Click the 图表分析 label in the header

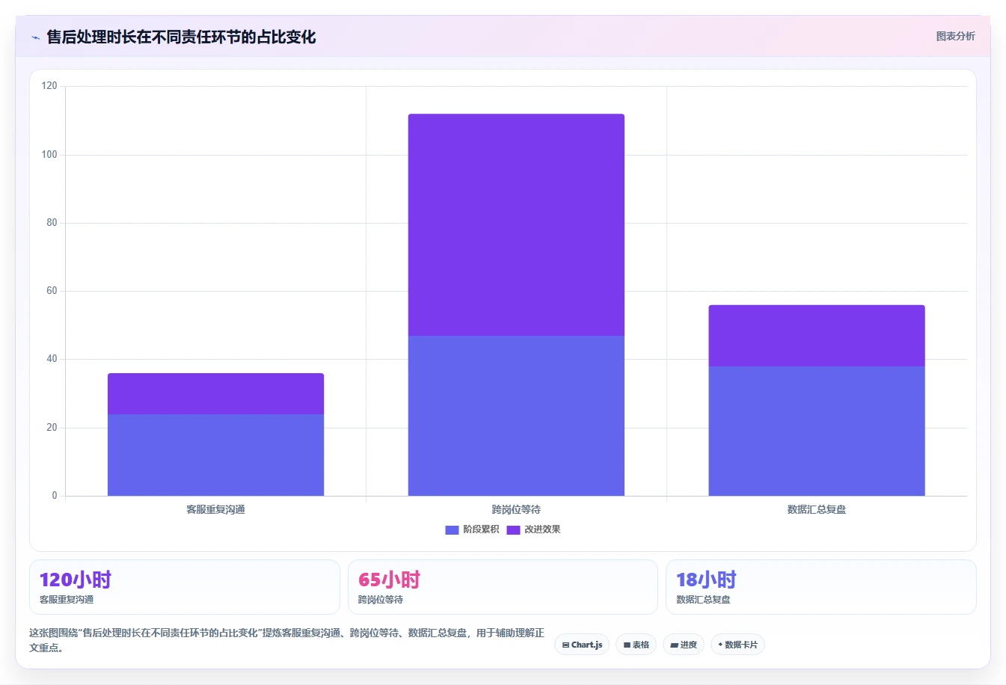pos(955,36)
